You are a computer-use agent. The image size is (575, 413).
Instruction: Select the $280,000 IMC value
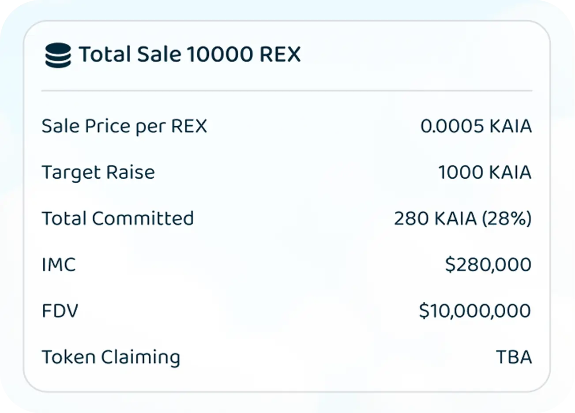tap(488, 265)
